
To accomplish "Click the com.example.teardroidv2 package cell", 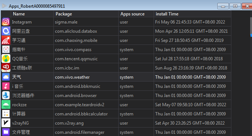I will pos(86,105).
